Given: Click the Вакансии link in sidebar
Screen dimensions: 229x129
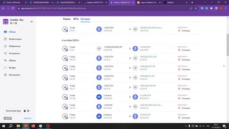Looking at the screenshot, I should tap(28, 118).
